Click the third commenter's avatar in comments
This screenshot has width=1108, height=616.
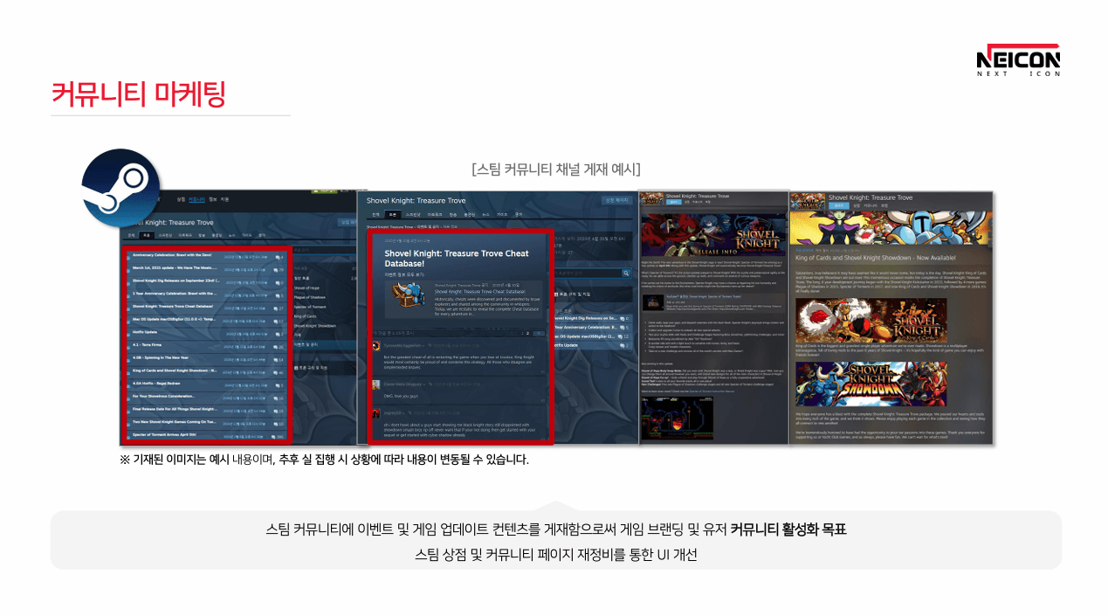click(376, 412)
